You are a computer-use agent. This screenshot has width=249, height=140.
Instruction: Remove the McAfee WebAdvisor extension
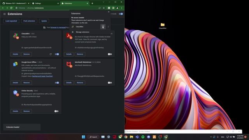click(x=80, y=83)
